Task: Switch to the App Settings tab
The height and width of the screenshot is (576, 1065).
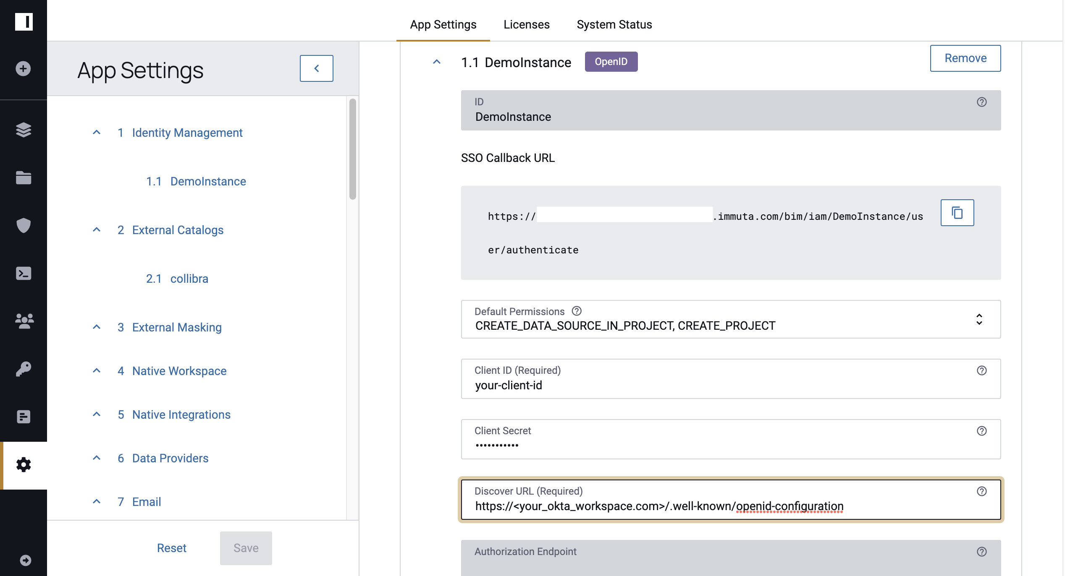Action: pyautogui.click(x=443, y=24)
